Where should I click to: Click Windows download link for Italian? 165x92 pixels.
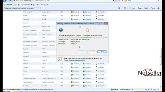coord(75,16)
